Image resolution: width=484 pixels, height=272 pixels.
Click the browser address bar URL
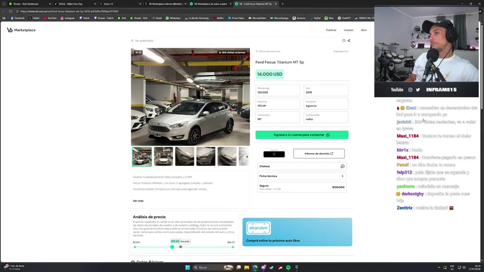[70, 11]
